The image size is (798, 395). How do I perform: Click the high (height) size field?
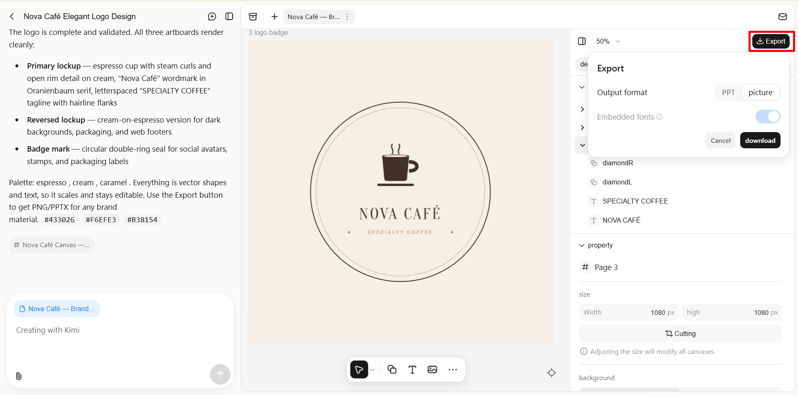click(x=732, y=312)
